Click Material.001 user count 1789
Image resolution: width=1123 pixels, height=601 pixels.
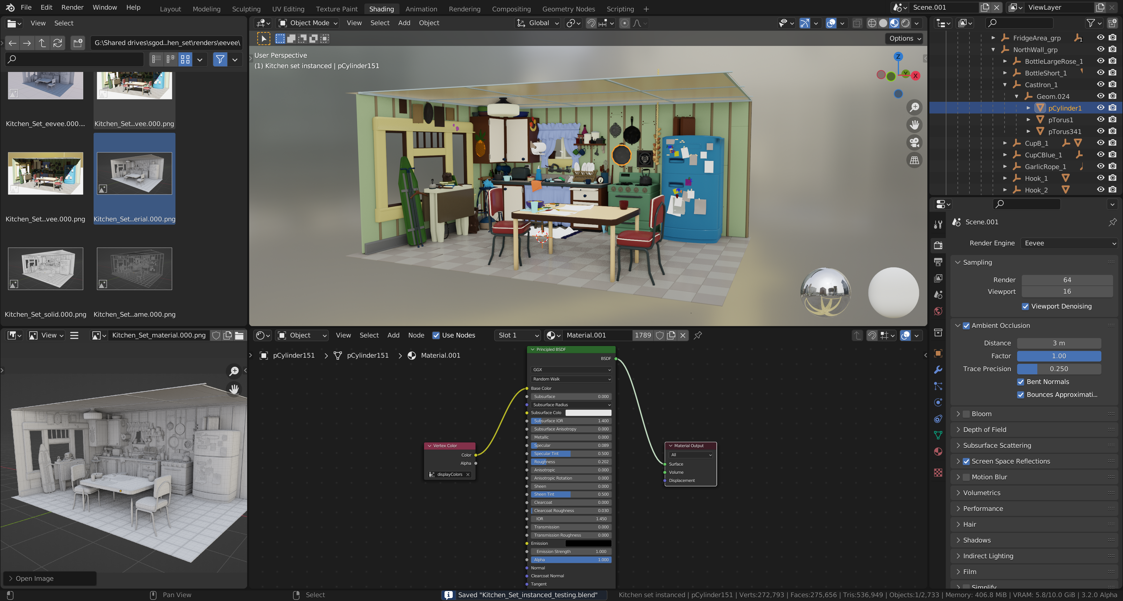coord(643,335)
